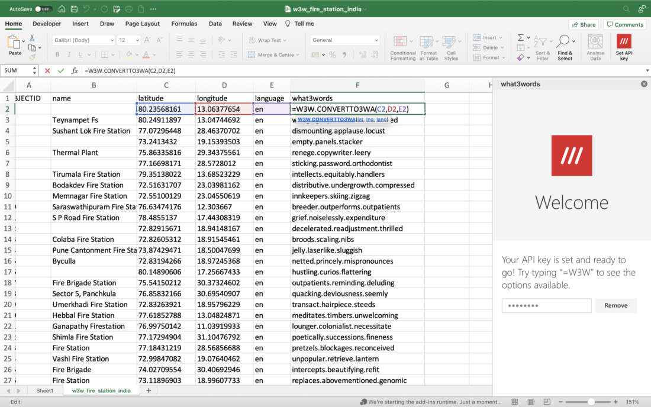
Task: Click the AutoSum sigma icon
Action: tap(520, 38)
